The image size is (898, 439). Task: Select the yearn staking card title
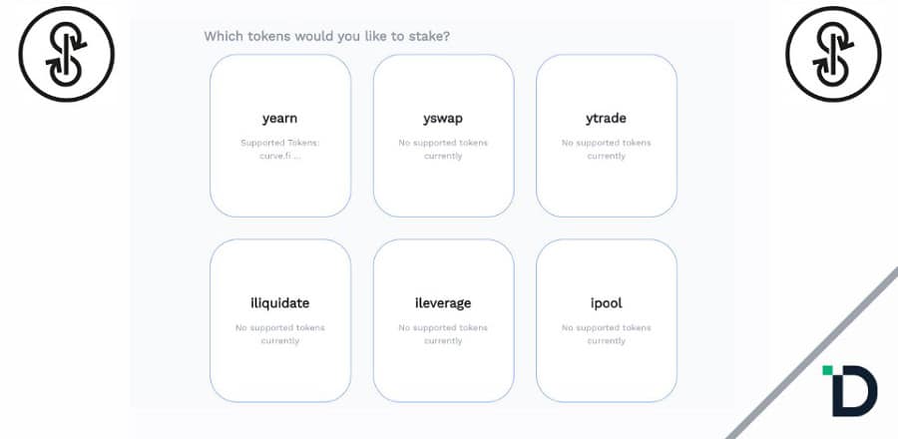point(279,118)
